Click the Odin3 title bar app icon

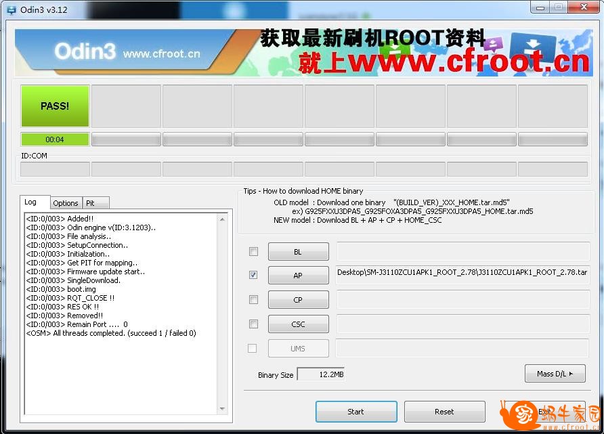[11, 9]
